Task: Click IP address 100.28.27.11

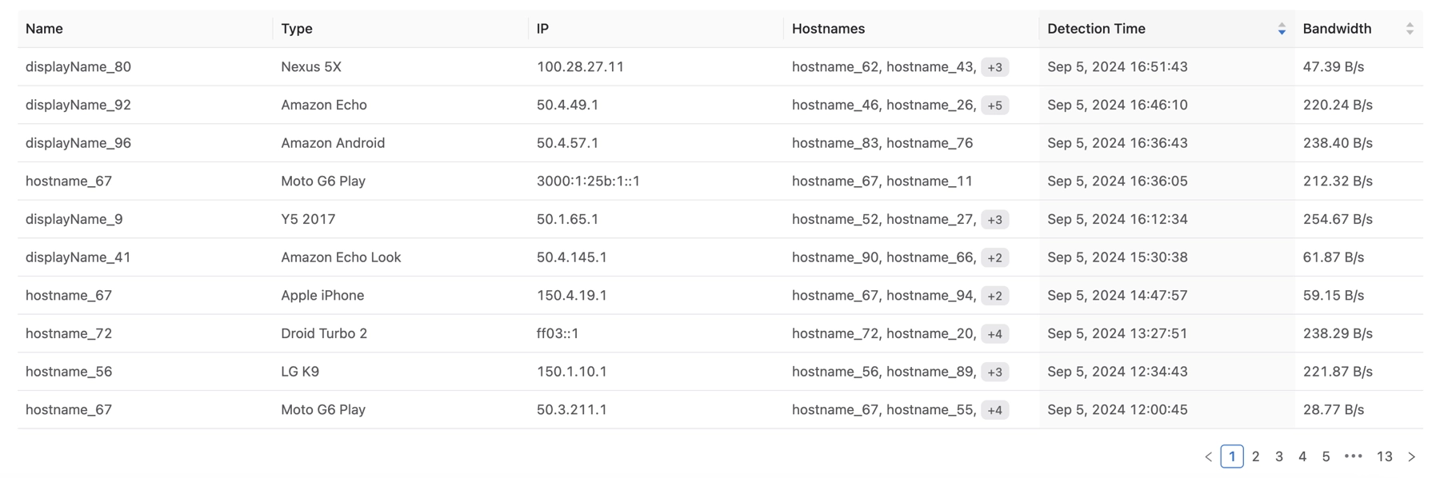Action: tap(580, 67)
